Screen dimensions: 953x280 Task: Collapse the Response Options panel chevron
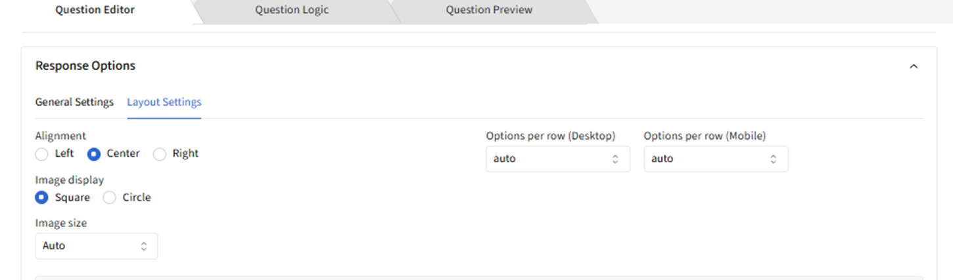click(x=913, y=66)
